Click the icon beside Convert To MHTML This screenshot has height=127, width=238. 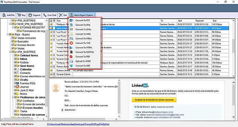click(71, 52)
